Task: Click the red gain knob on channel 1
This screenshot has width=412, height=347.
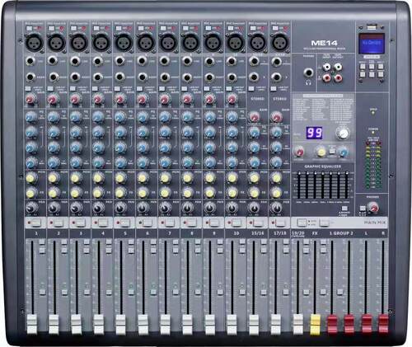Action: pyautogui.click(x=30, y=99)
